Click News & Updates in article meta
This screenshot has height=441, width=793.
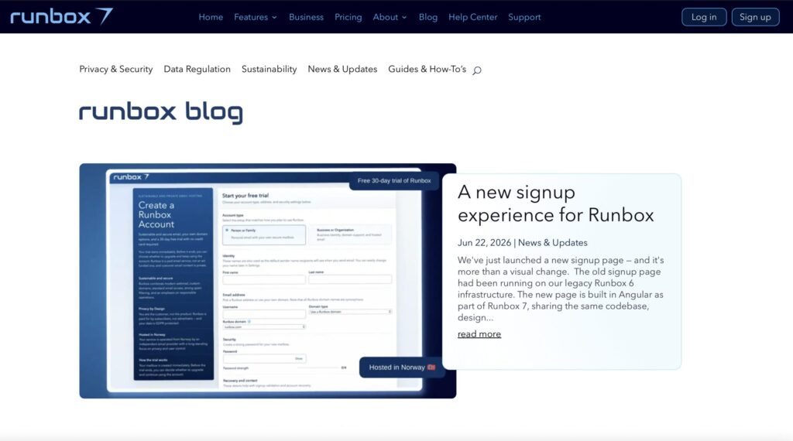pos(552,243)
